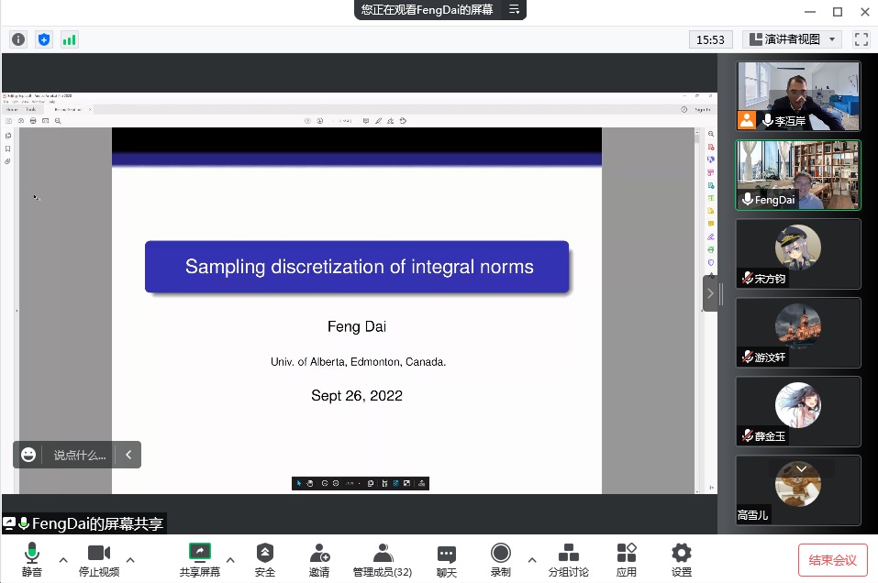Open the Chat panel

tap(447, 559)
